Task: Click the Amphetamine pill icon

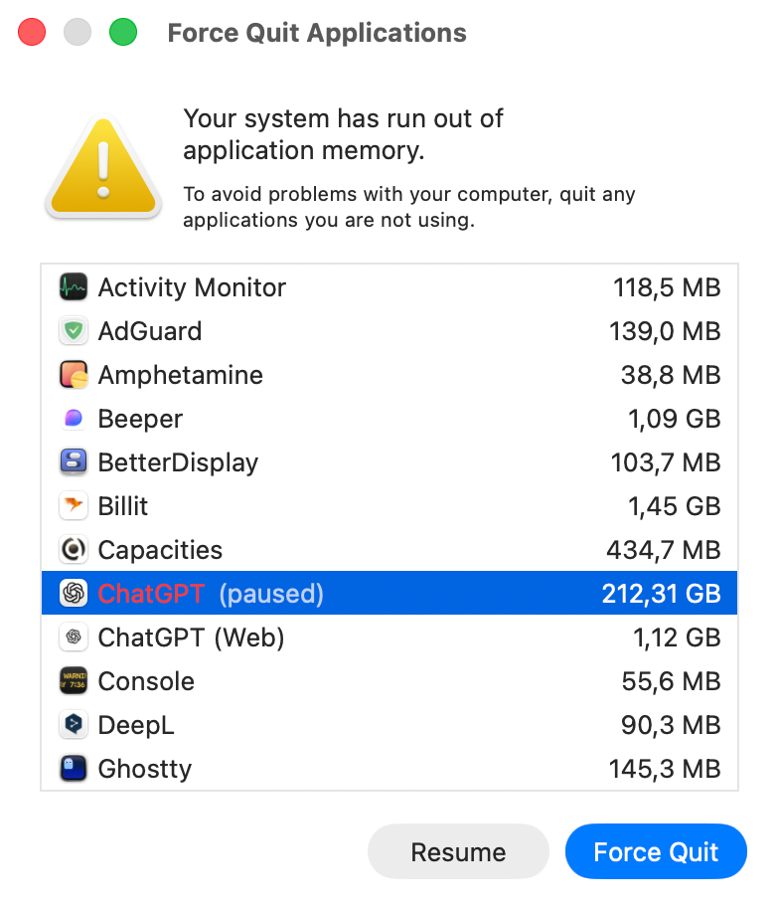Action: pos(74,376)
